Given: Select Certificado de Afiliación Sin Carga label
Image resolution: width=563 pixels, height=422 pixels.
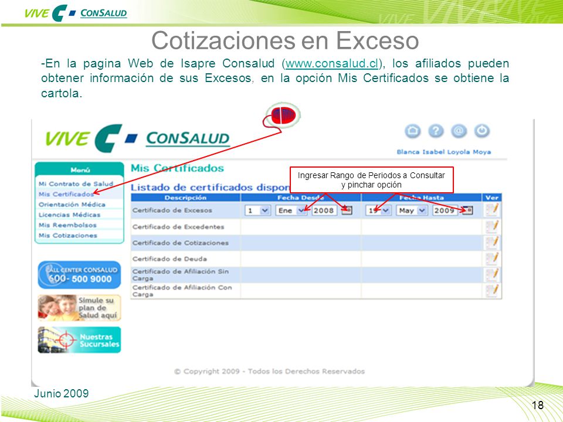Looking at the screenshot, I should point(181,275).
